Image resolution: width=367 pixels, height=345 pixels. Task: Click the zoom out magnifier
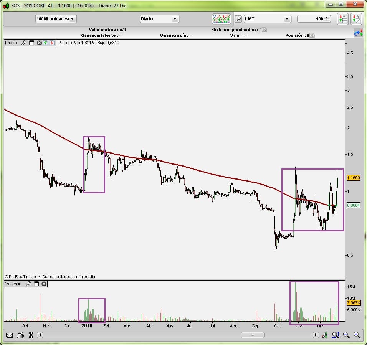click(x=346, y=335)
